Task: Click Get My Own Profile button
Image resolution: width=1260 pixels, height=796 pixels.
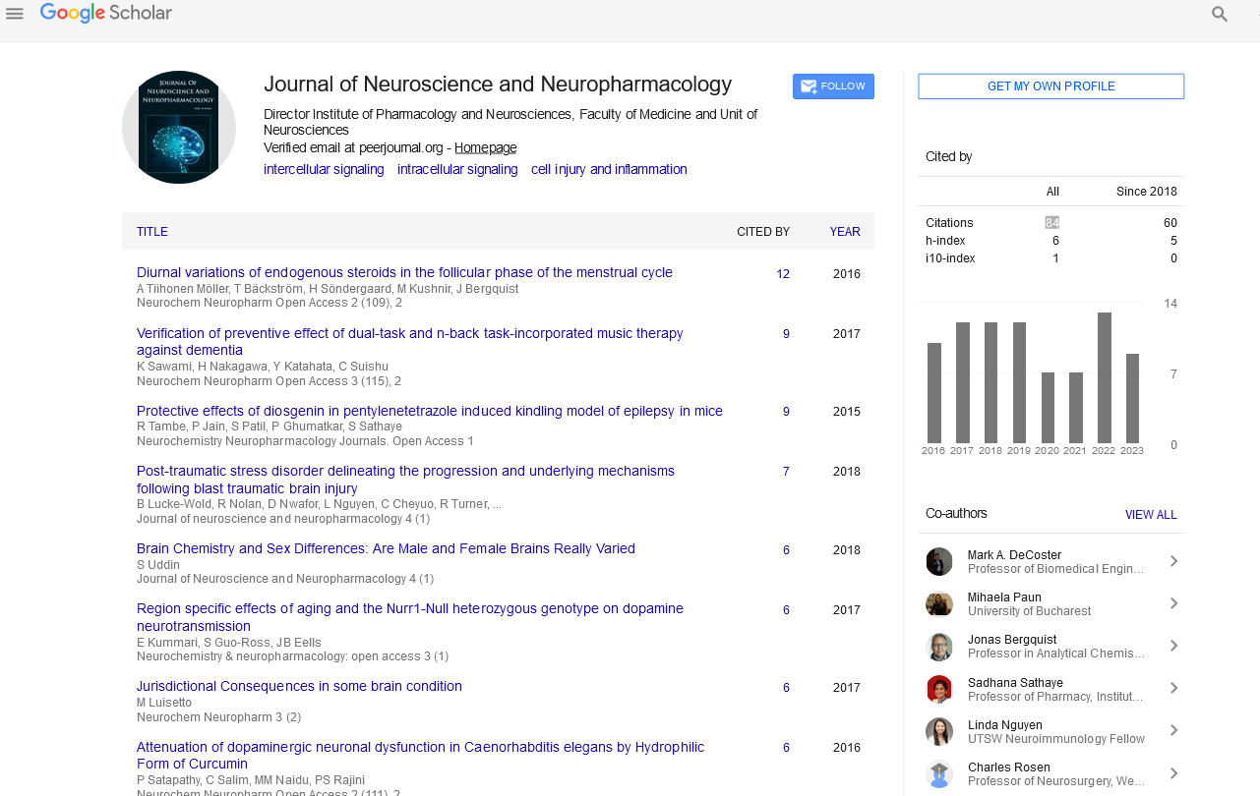Action: click(1050, 86)
